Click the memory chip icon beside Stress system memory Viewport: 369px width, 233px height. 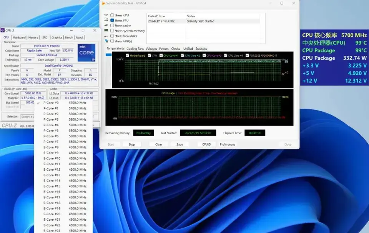coord(106,30)
